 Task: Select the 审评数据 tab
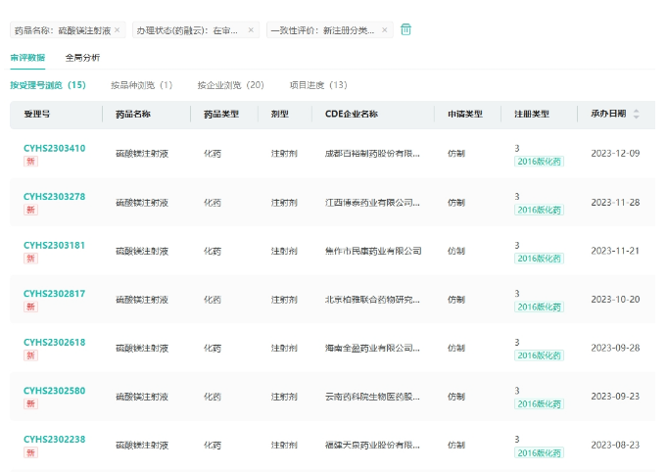27,58
